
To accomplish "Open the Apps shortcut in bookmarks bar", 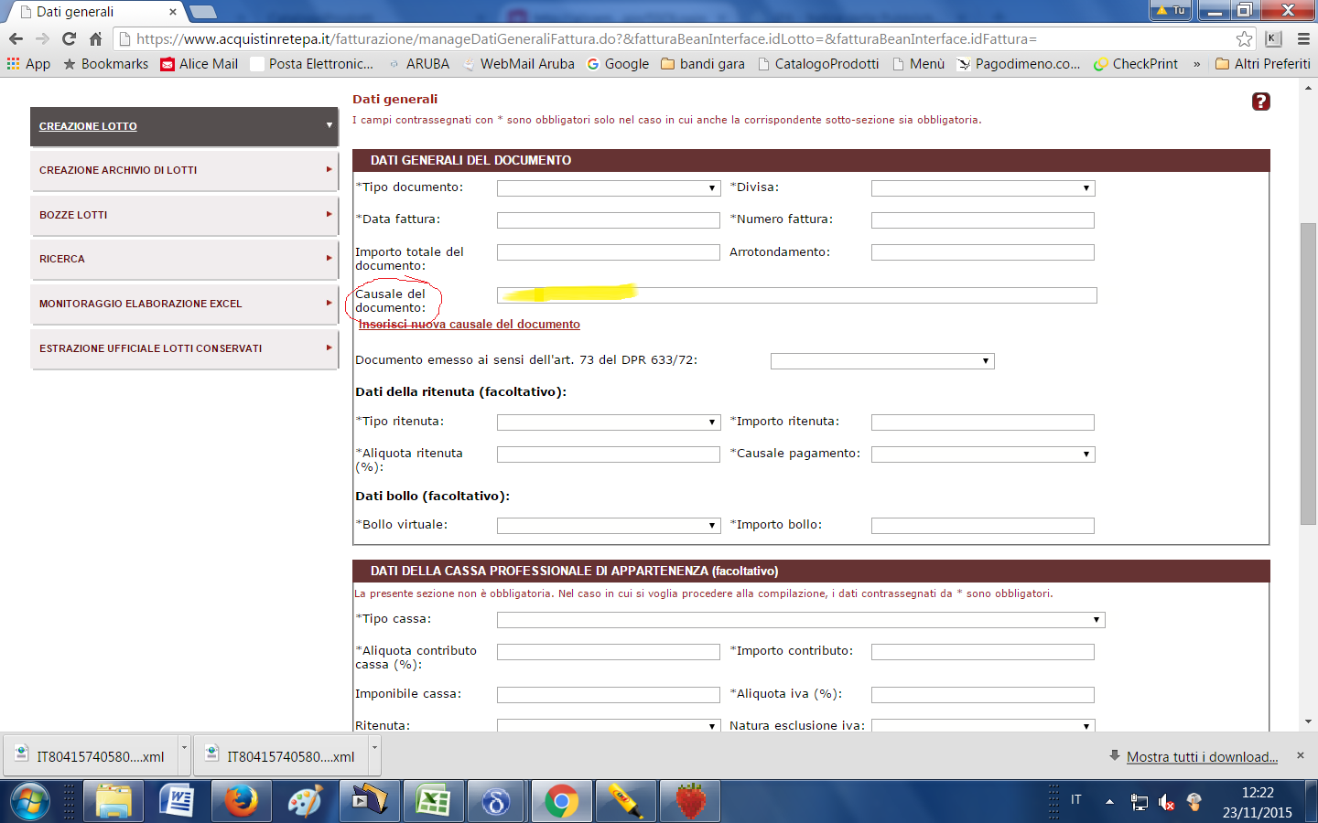I will pos(28,64).
